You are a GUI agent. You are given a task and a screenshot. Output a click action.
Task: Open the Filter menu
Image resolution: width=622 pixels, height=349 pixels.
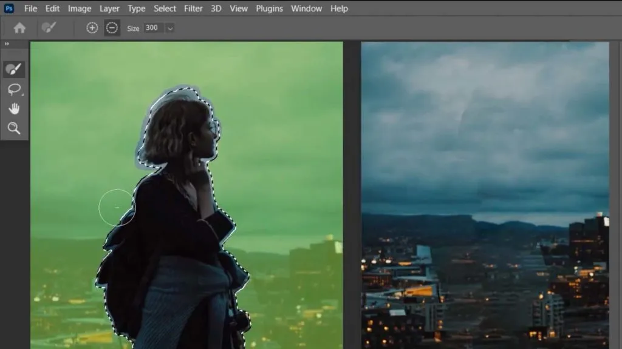click(193, 8)
